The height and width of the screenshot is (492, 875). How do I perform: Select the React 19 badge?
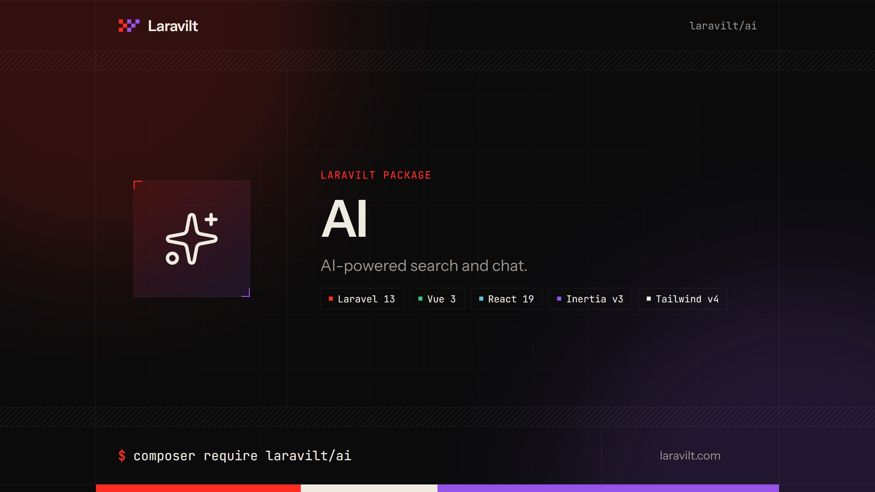point(507,299)
